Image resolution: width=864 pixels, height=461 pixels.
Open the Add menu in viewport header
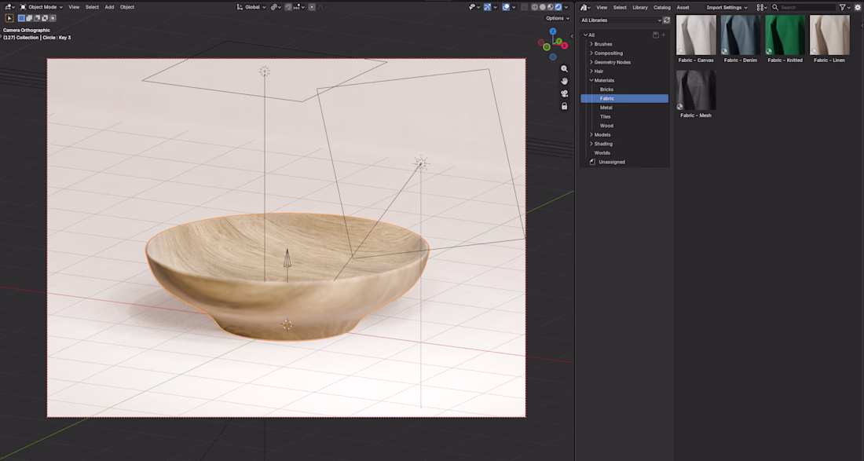[110, 7]
